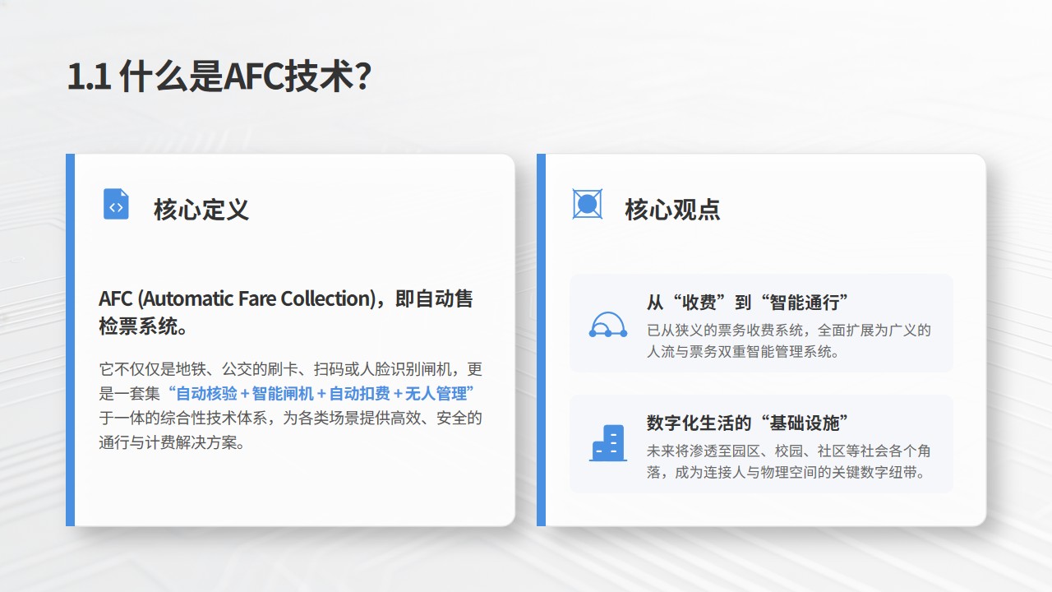
Task: Select the 核心观点 heading text
Action: (x=672, y=210)
